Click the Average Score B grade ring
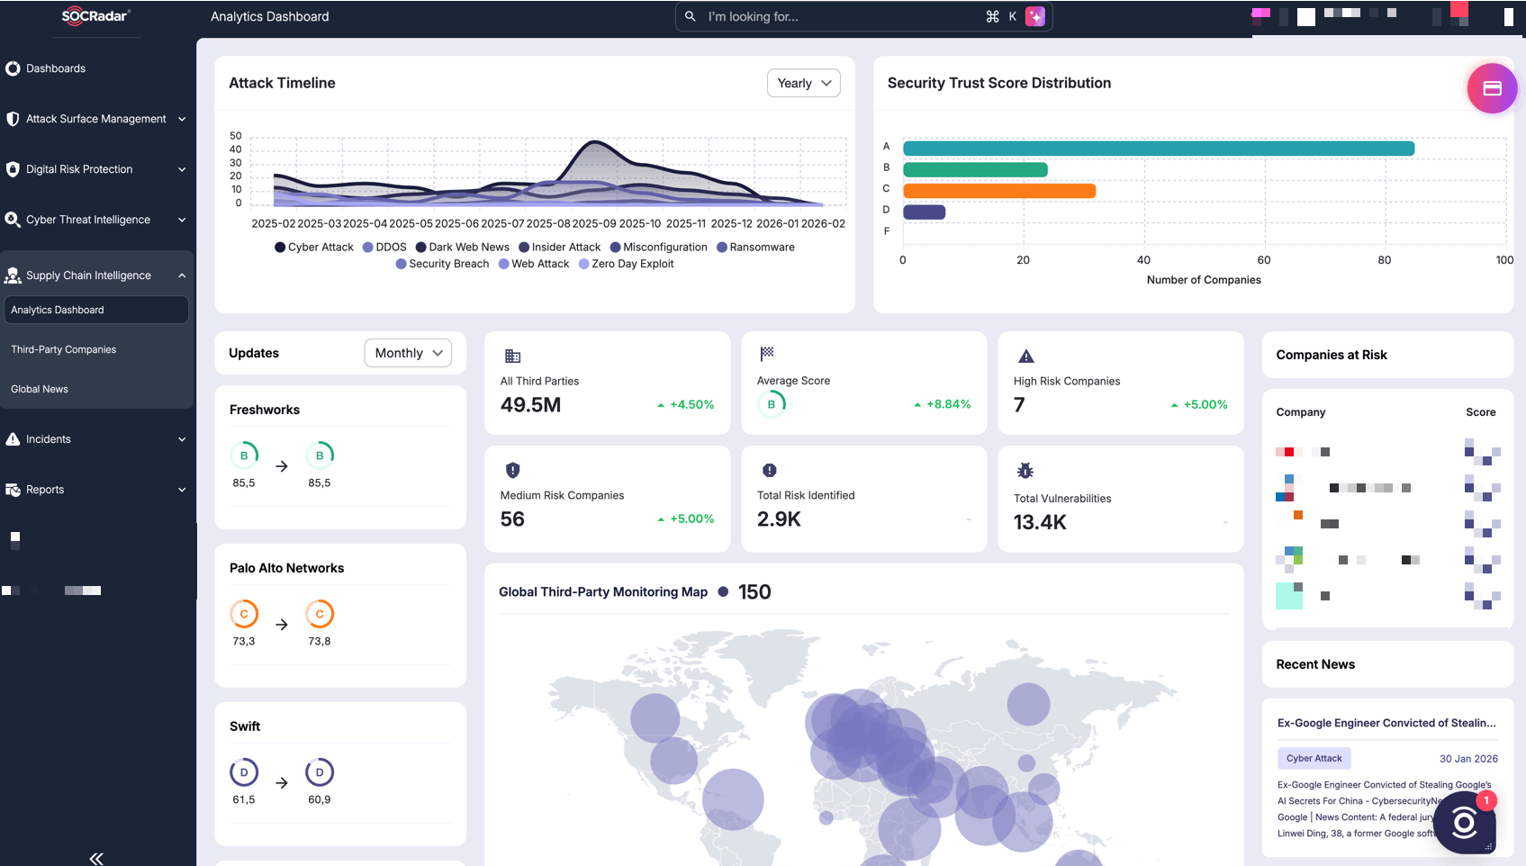This screenshot has width=1526, height=866. tap(772, 404)
